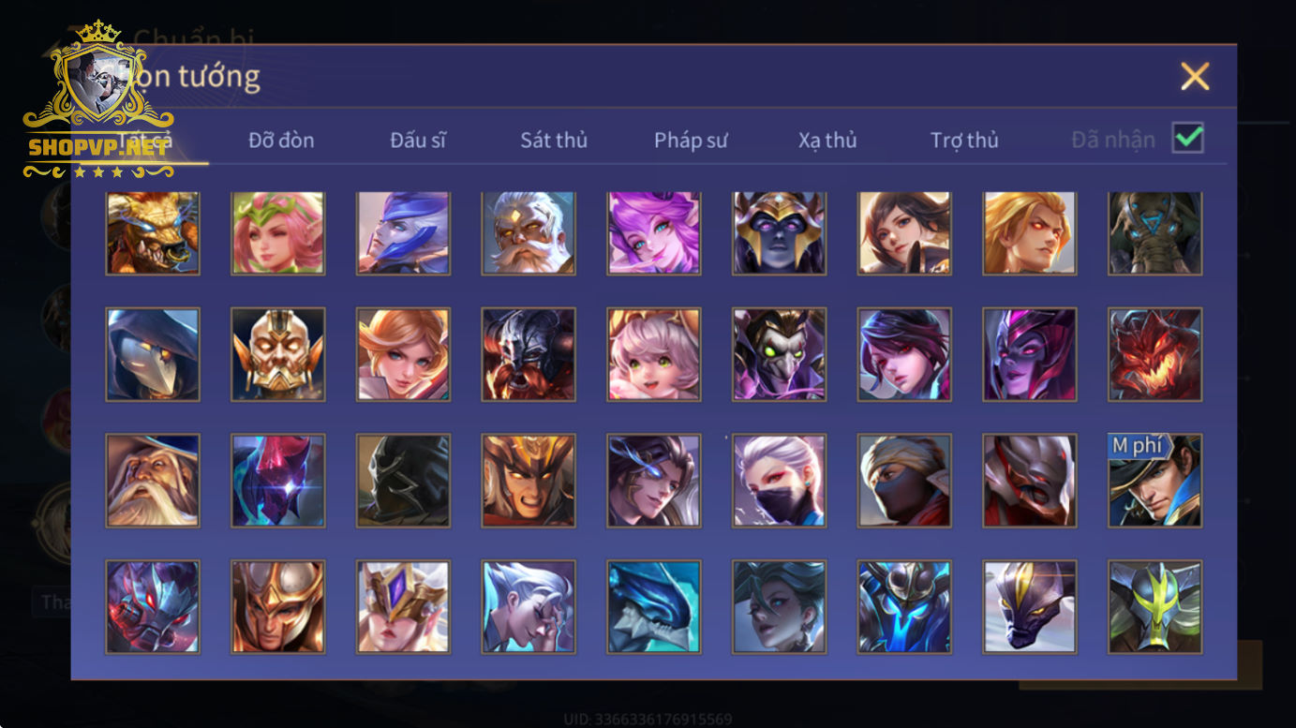Select the hooded plague-mask hero portrait
Viewport: 1296px width, 728px height.
153,355
